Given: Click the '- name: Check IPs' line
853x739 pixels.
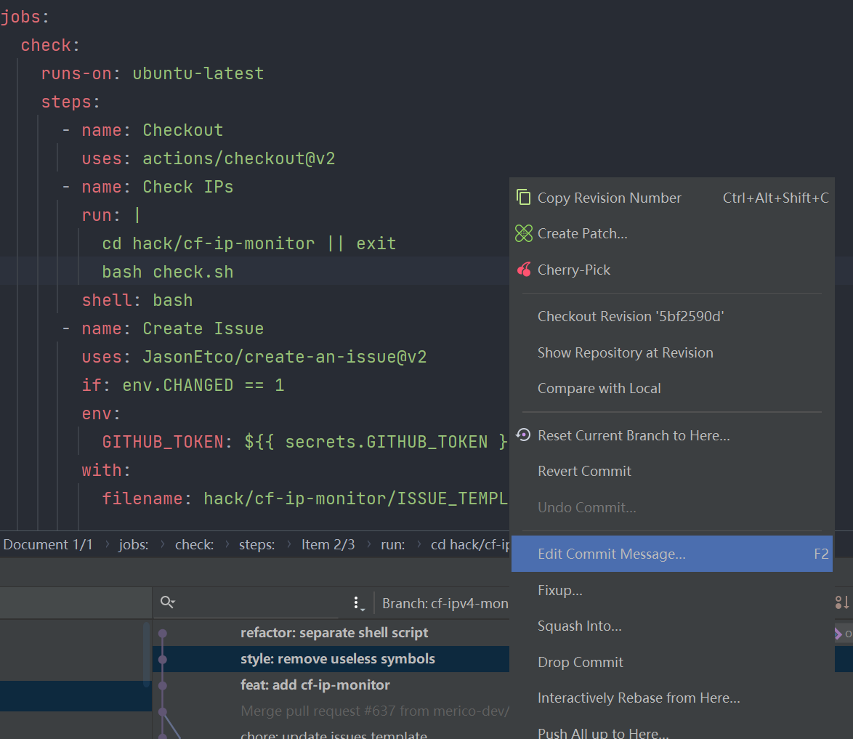Looking at the screenshot, I should coord(147,187).
